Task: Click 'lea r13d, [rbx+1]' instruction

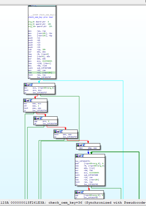Action: pyautogui.click(x=40, y=63)
